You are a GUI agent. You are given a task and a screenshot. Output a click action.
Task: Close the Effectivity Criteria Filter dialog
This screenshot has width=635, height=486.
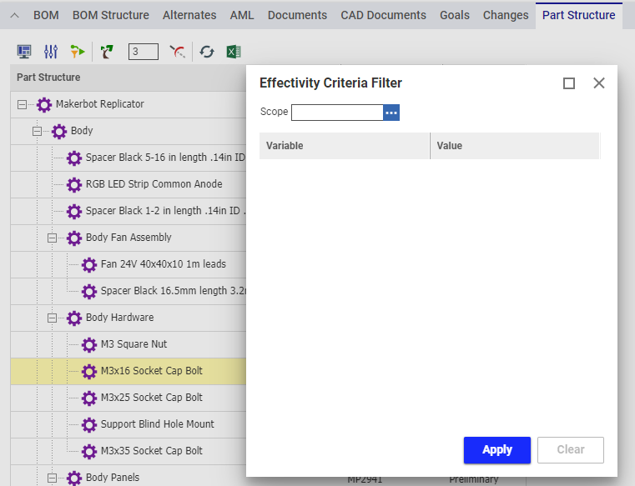(599, 83)
